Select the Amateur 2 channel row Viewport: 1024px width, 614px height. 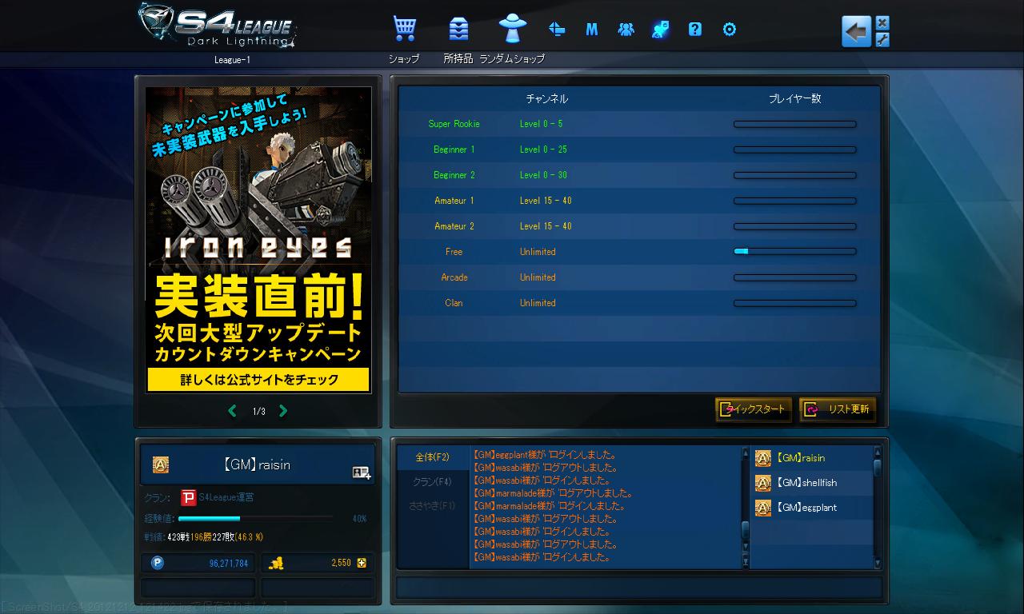(639, 226)
